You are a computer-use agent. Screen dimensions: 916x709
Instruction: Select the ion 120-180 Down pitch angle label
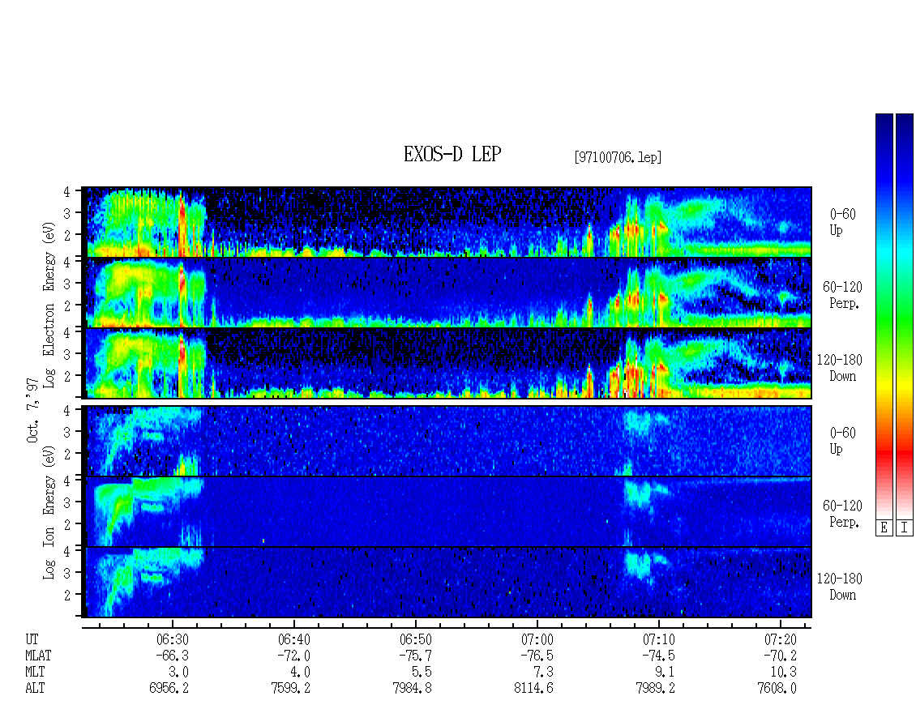(x=840, y=587)
